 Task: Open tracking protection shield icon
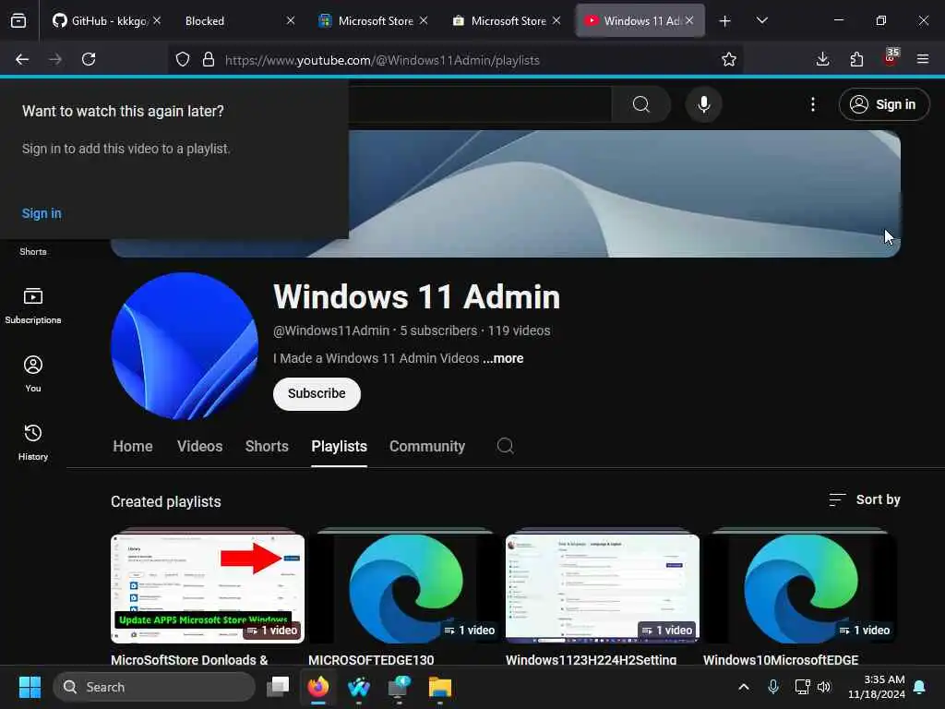(183, 60)
